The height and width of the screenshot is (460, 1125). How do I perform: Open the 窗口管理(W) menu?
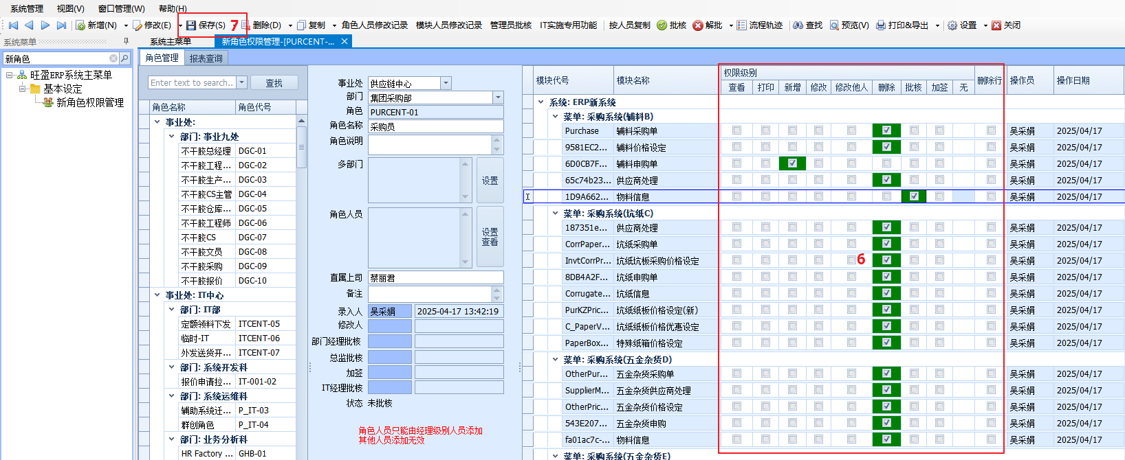click(121, 9)
